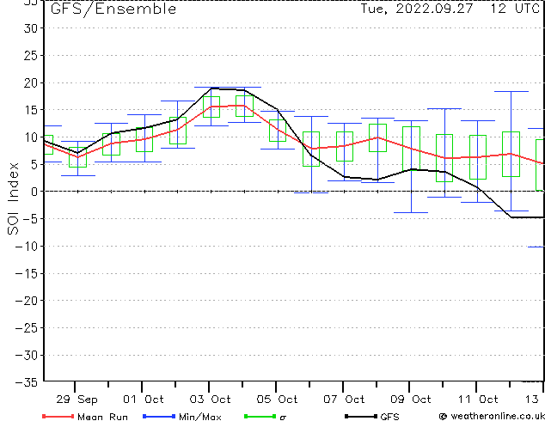545x421 pixels.
Task: Click the GFS/Ensemble chart title
Action: click(x=113, y=9)
